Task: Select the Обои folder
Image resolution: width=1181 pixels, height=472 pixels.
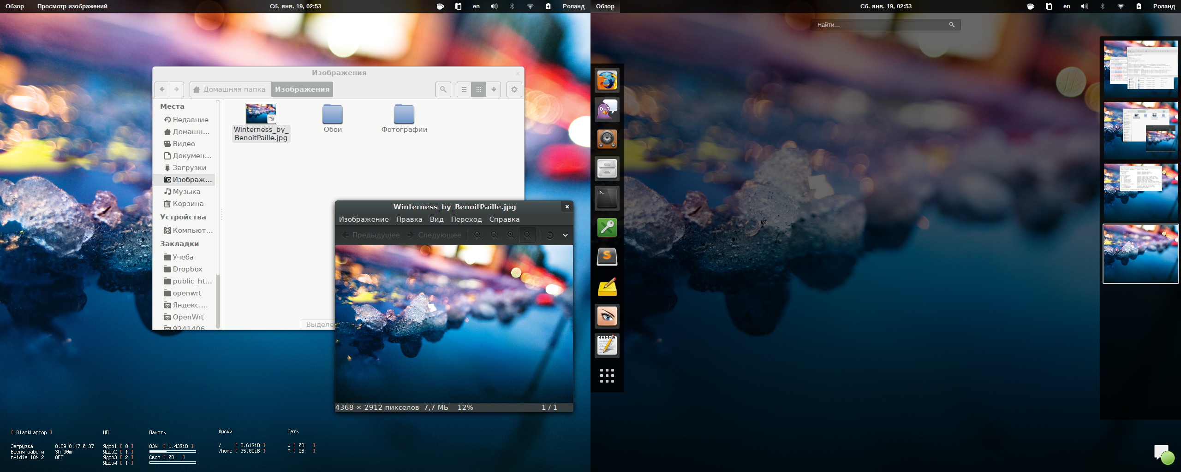Action: tap(333, 118)
